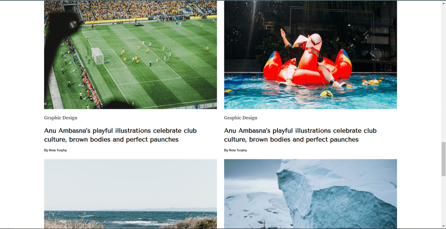Click scrollbar track above the thumb
Image resolution: width=446 pixels, height=229 pixels.
click(x=443, y=71)
